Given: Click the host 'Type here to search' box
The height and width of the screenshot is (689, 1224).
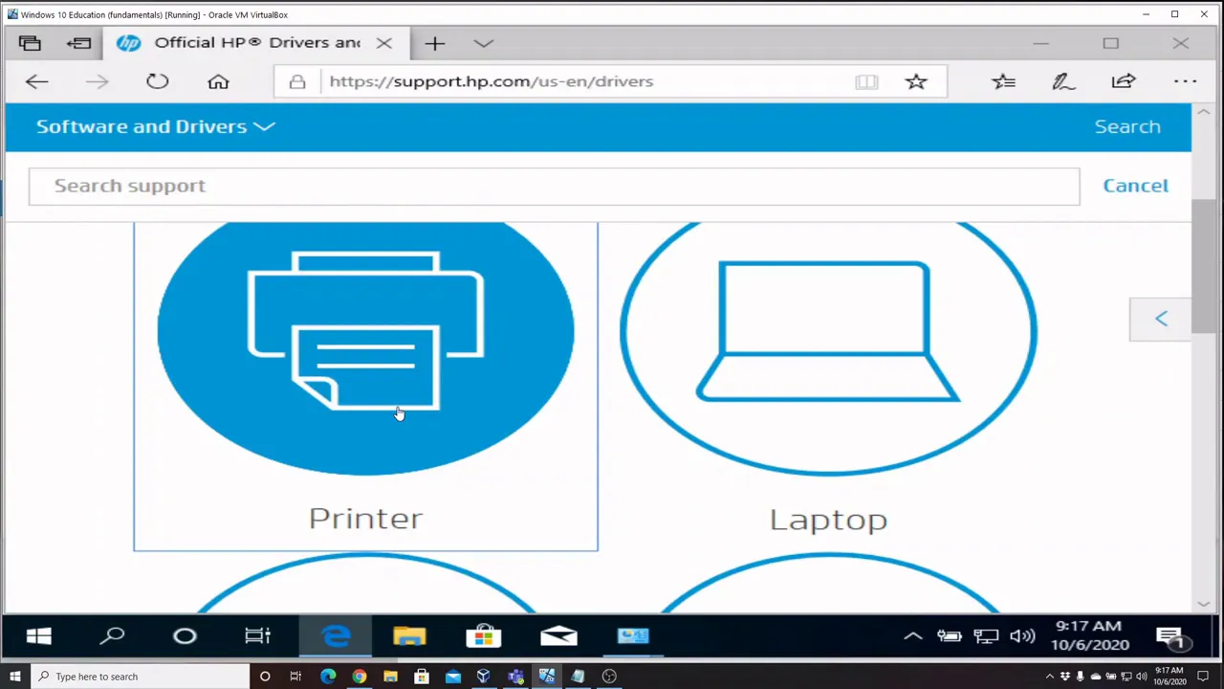Looking at the screenshot, I should 141,677.
